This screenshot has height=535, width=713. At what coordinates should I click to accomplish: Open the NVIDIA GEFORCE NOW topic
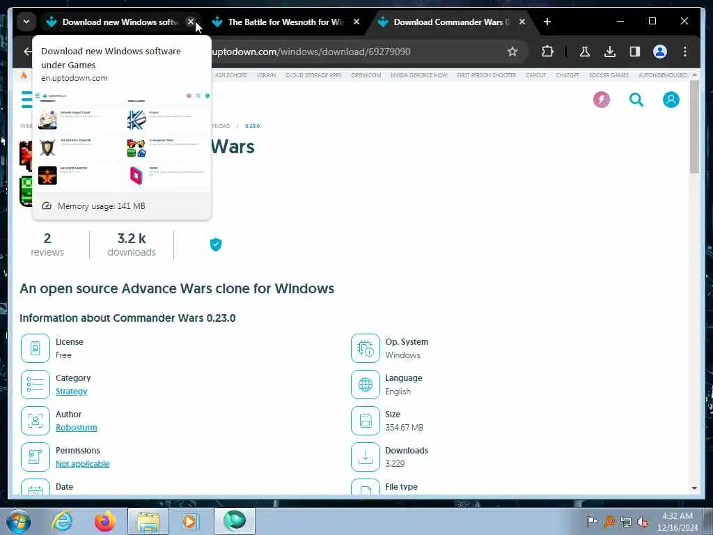click(x=419, y=75)
